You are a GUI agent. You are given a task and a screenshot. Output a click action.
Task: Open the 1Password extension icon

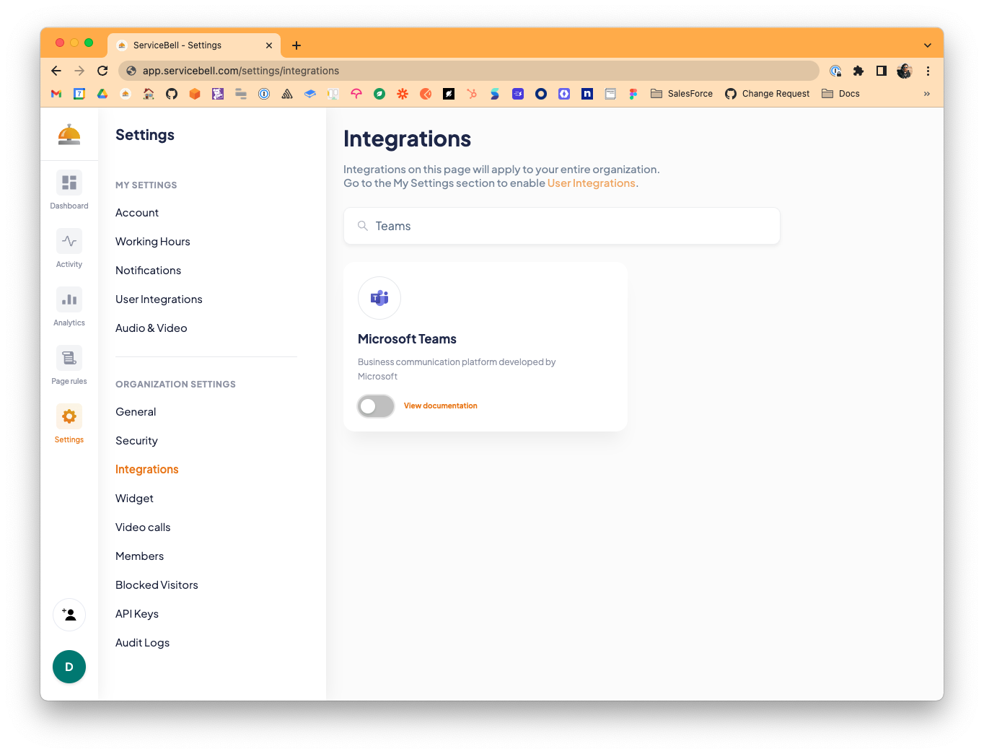[835, 71]
